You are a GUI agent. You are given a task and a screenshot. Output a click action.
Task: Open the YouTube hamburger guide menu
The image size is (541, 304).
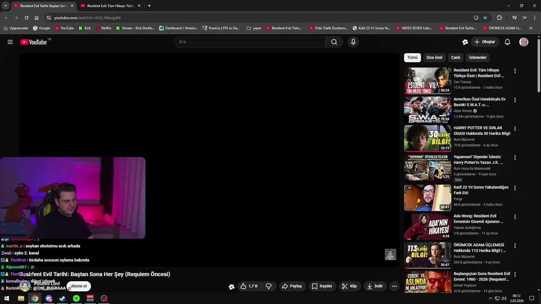click(10, 42)
